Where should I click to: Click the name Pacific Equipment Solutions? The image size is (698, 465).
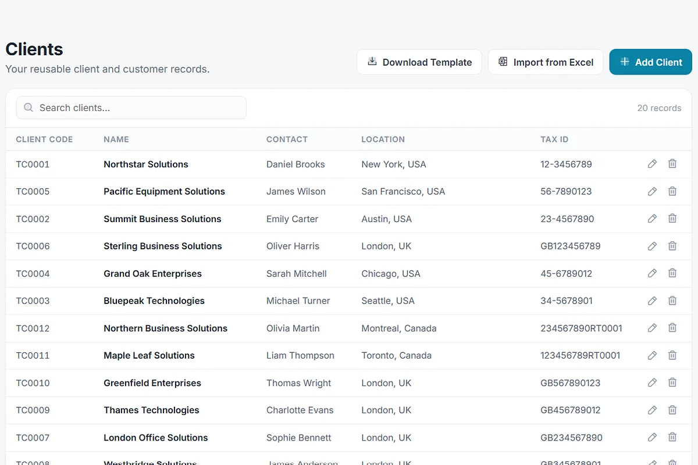tap(164, 191)
